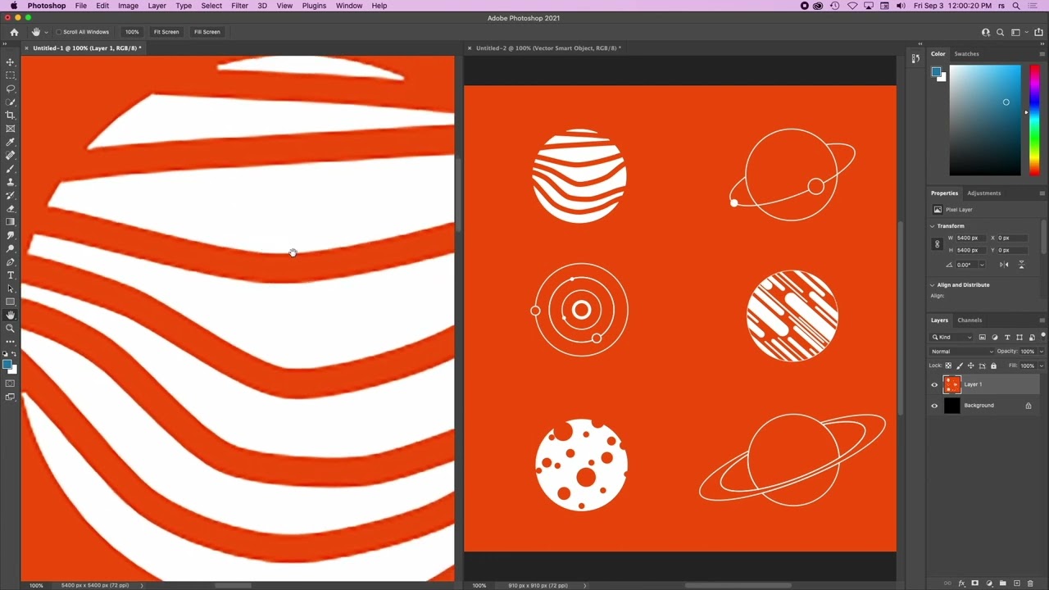
Task: Select the Clone Stamp tool
Action: click(11, 182)
